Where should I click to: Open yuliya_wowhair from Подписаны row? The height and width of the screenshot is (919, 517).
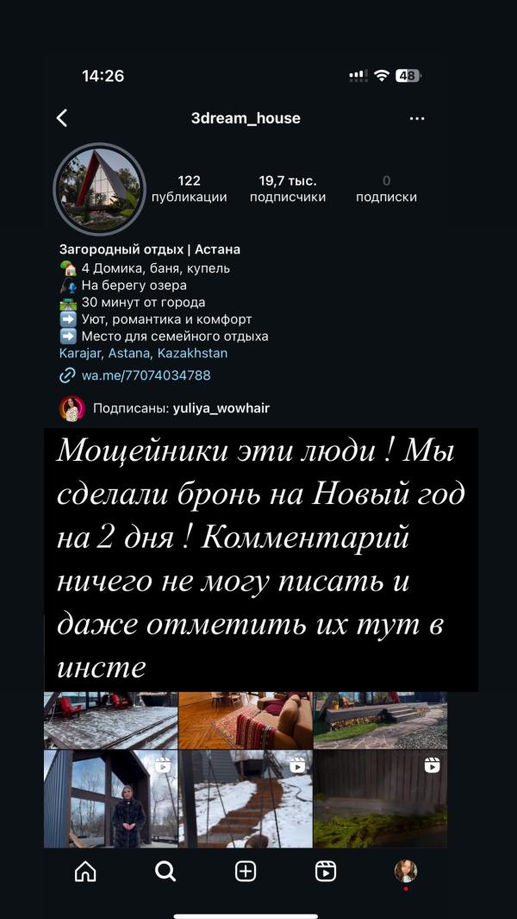coord(221,408)
